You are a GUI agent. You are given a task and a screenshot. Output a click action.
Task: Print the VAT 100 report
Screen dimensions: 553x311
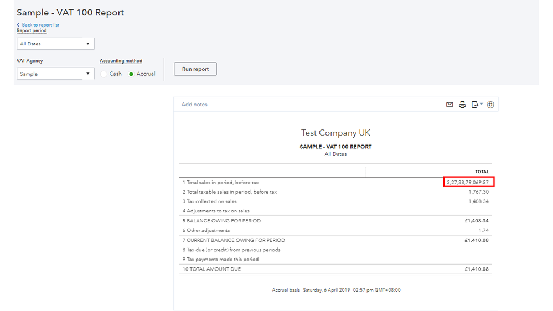(x=462, y=105)
